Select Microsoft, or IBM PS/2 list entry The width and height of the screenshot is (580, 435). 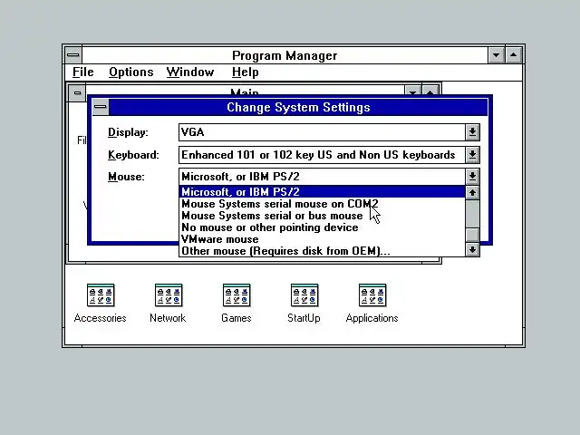coord(322,192)
